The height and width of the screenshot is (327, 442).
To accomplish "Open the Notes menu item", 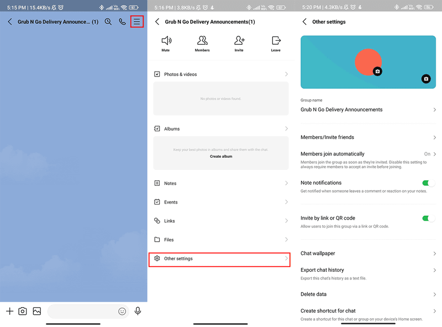I will [220, 184].
